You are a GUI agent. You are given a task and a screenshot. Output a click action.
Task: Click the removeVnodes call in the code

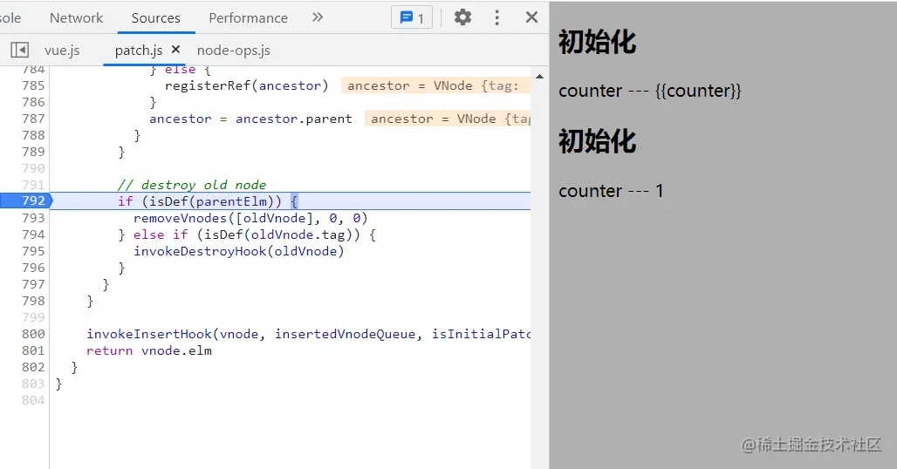(x=250, y=218)
